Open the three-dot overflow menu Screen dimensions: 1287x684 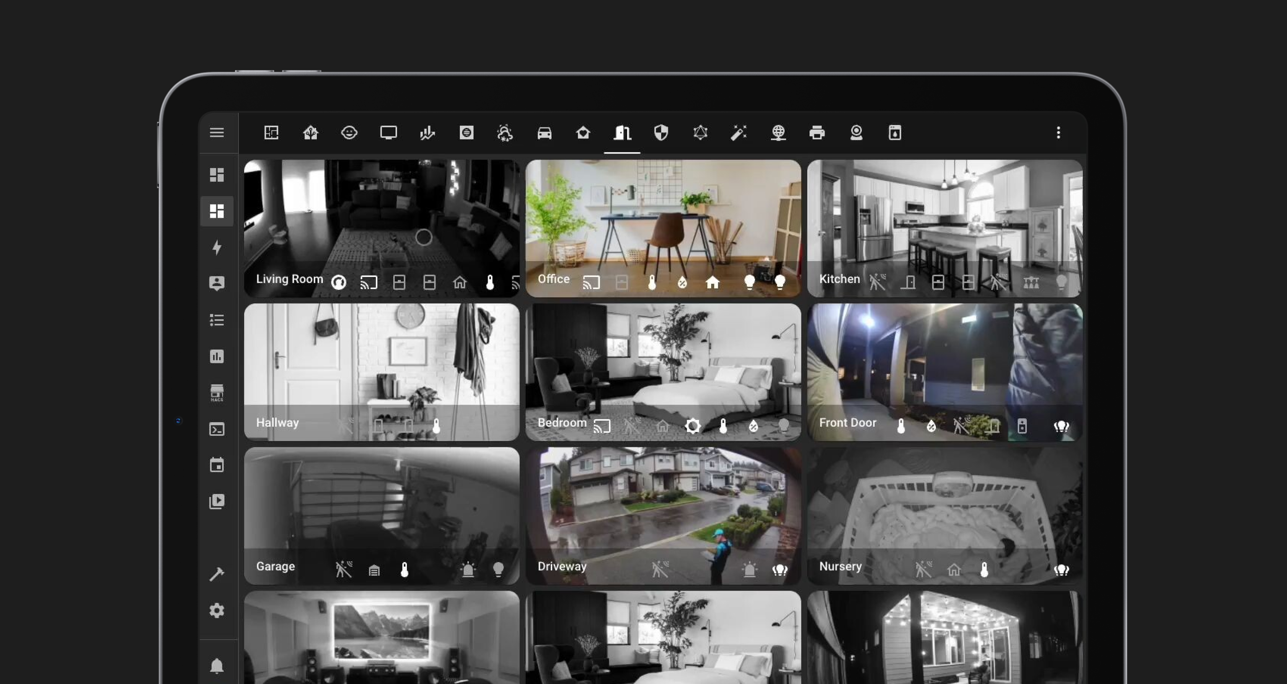1058,133
